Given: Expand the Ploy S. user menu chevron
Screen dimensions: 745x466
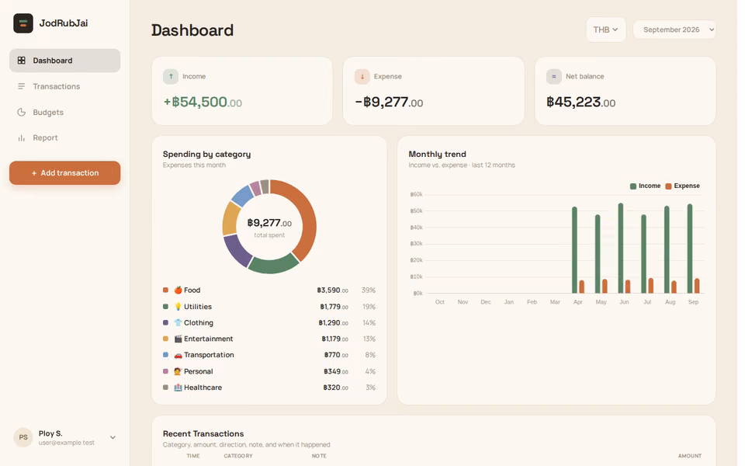Looking at the screenshot, I should coord(113,437).
